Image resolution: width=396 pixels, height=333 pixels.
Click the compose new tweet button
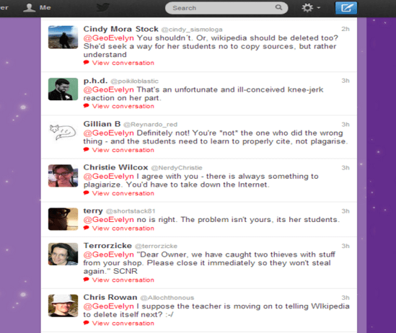346,8
